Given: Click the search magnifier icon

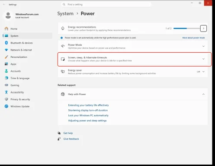Looking at the screenshot, I should tap(64, 4).
